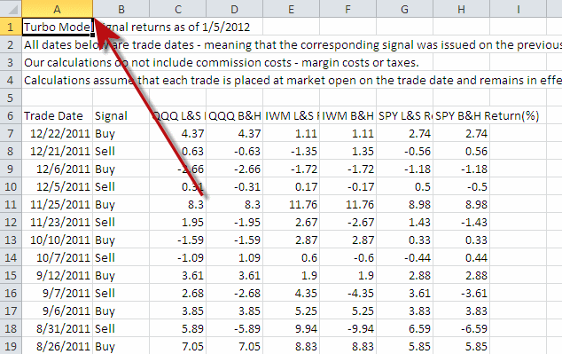
Task: Click SPY B&H value 5.85 in row 19
Action: tap(461, 346)
